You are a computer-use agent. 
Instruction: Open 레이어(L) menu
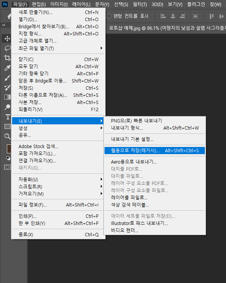tap(81, 4)
